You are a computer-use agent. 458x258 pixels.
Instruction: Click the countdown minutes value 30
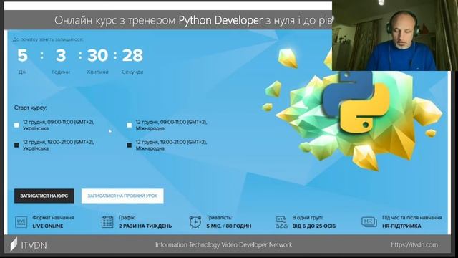pyautogui.click(x=97, y=55)
